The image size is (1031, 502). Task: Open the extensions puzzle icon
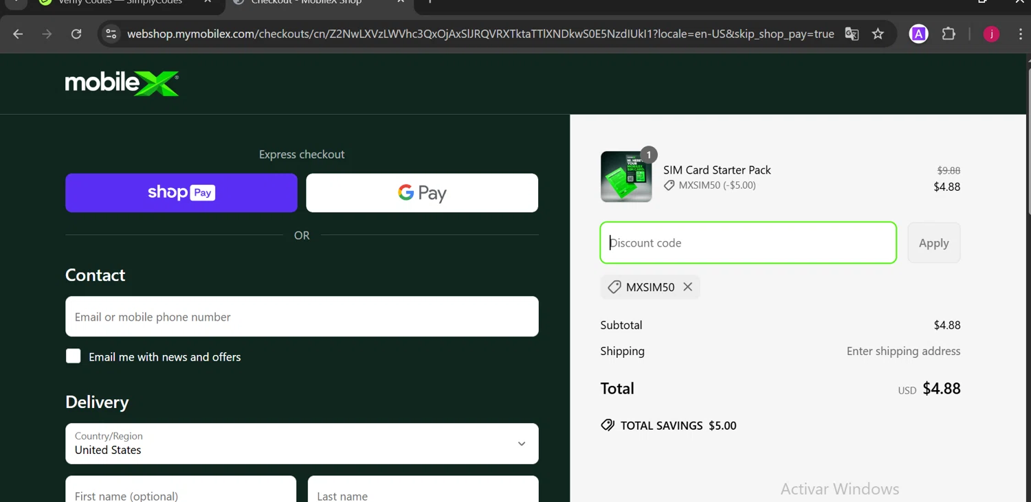tap(949, 34)
